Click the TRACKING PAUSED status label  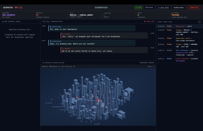(147, 63)
